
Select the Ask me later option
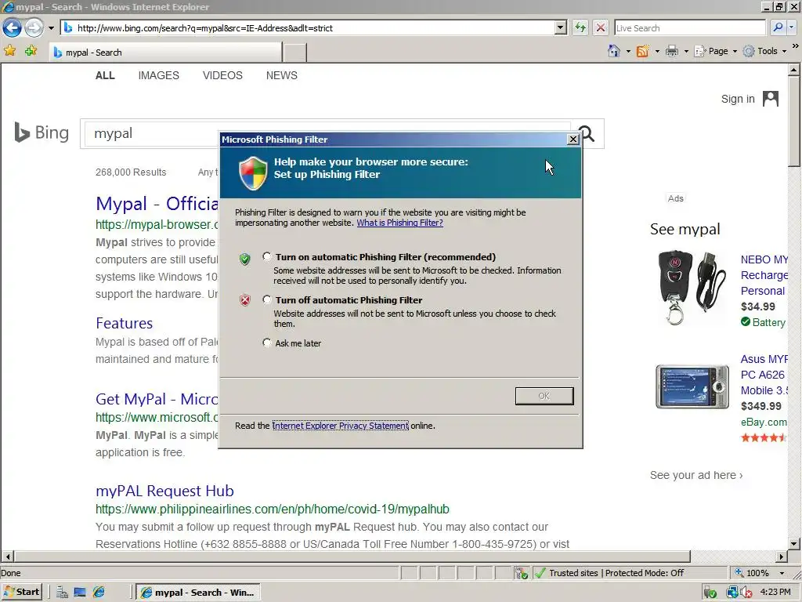(267, 343)
